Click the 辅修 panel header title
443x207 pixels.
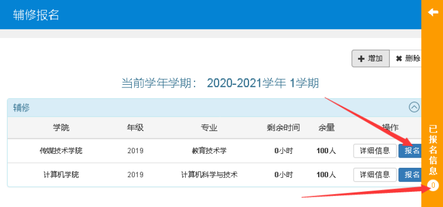pyautogui.click(x=21, y=107)
